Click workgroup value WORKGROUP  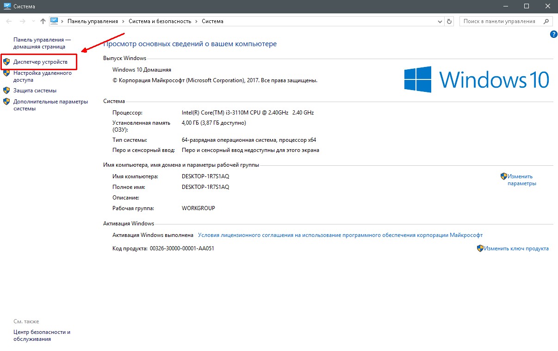click(198, 208)
